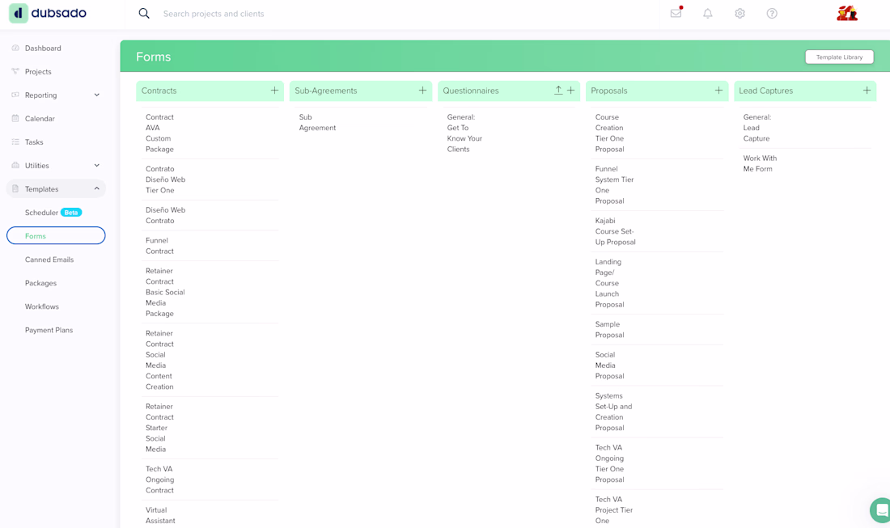890x528 pixels.
Task: Click the Dubsado logo
Action: coord(48,13)
